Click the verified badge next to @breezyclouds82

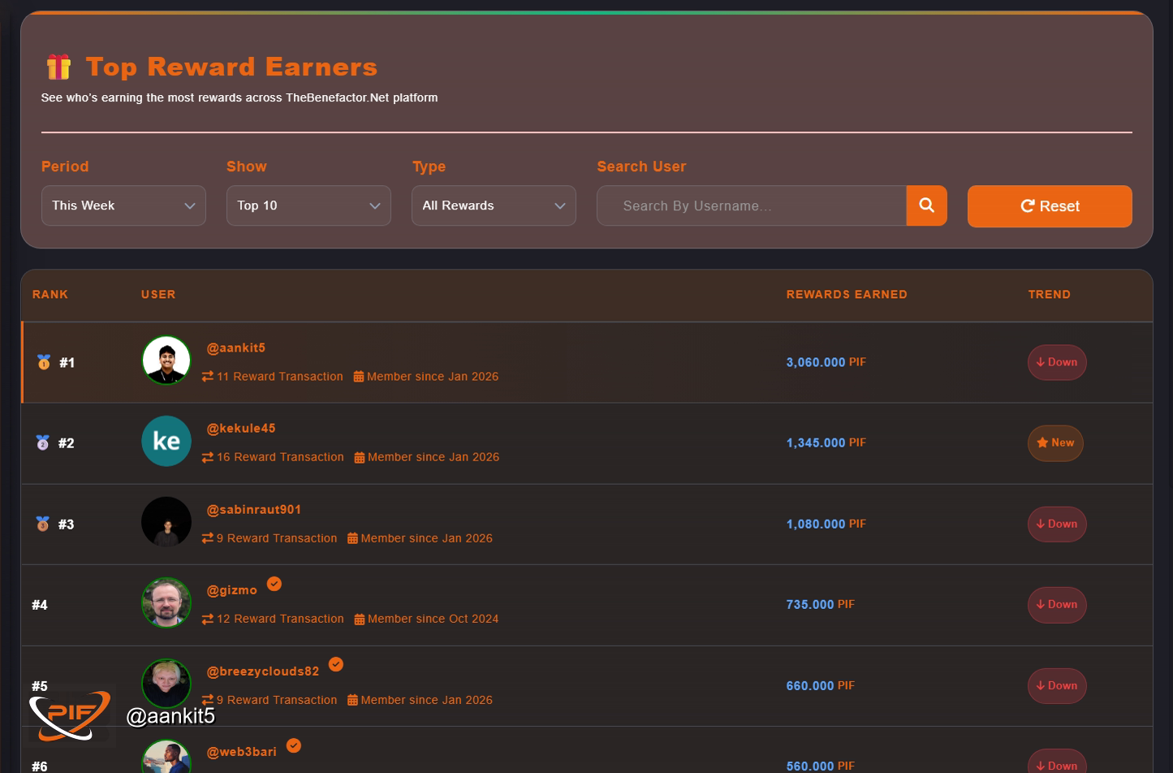(336, 664)
